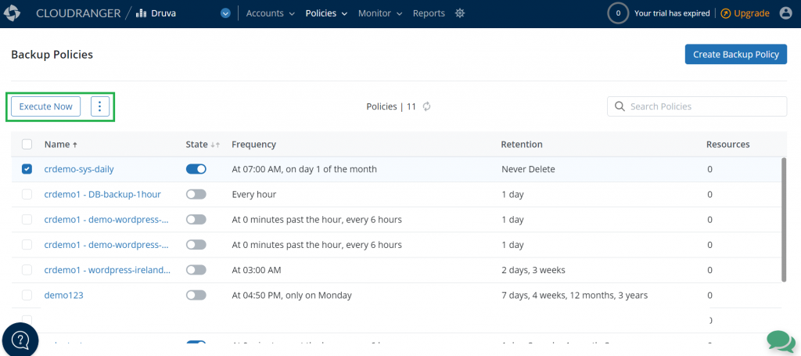Open the help question mark button

tap(20, 340)
